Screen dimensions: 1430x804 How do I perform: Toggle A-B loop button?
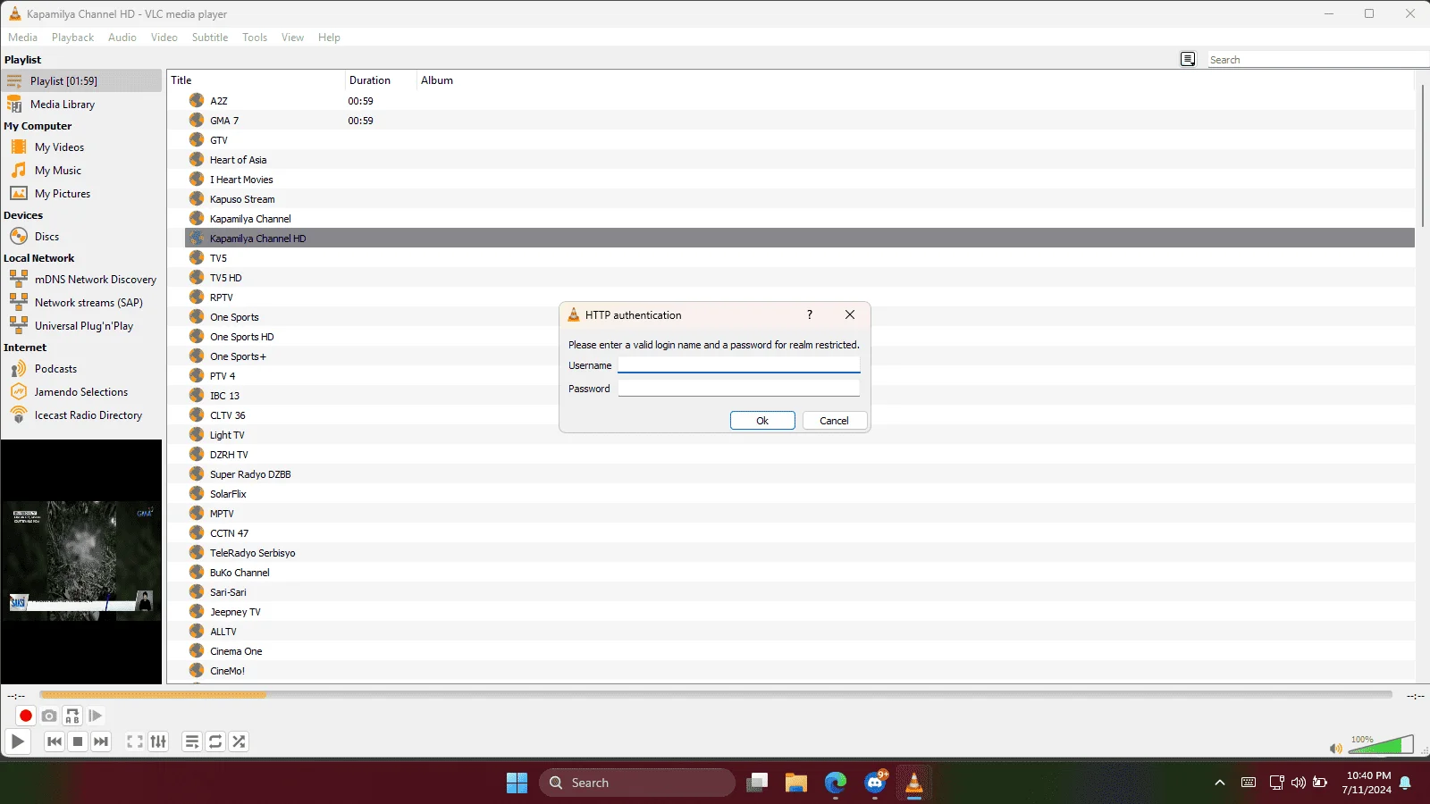pyautogui.click(x=72, y=716)
